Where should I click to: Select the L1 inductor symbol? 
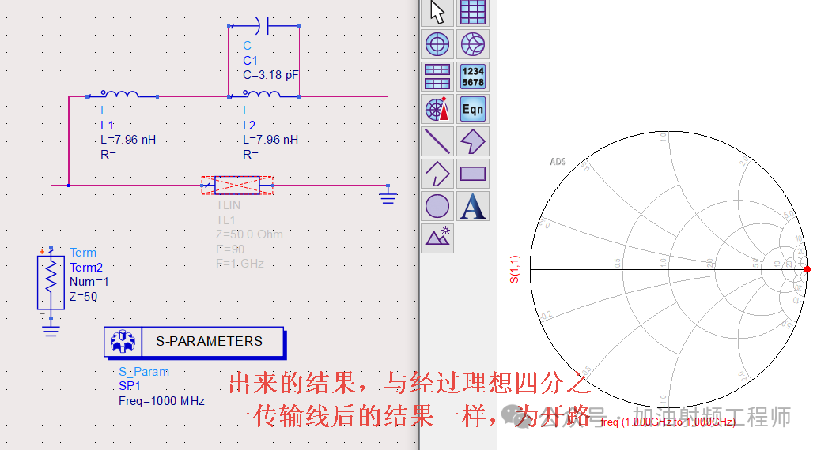tap(121, 95)
